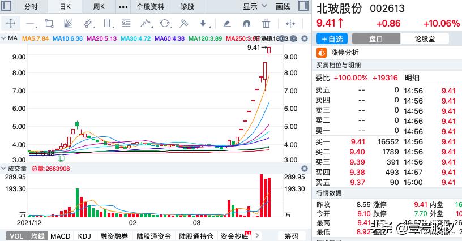Select the pitchfork drawing tool
Viewport: 462px width, 241px height.
point(184,24)
